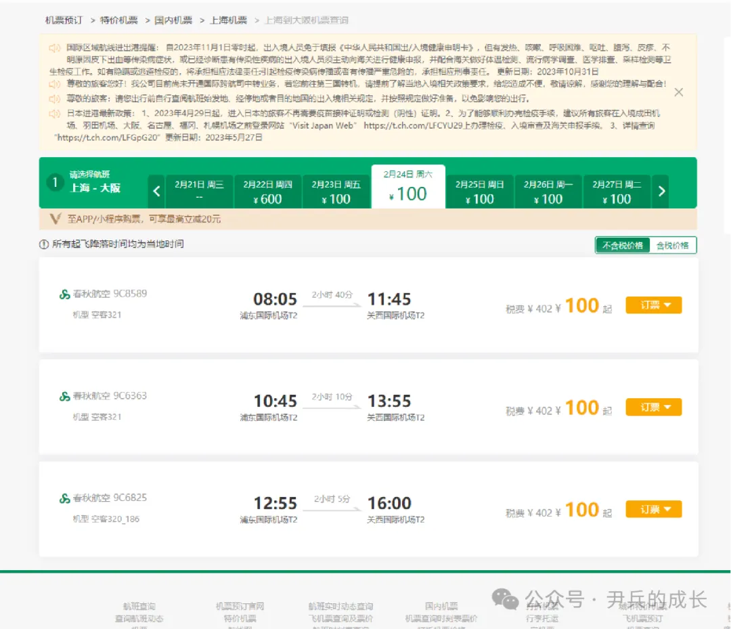Click the next dates right arrow
This screenshot has width=731, height=629.
[x=661, y=191]
